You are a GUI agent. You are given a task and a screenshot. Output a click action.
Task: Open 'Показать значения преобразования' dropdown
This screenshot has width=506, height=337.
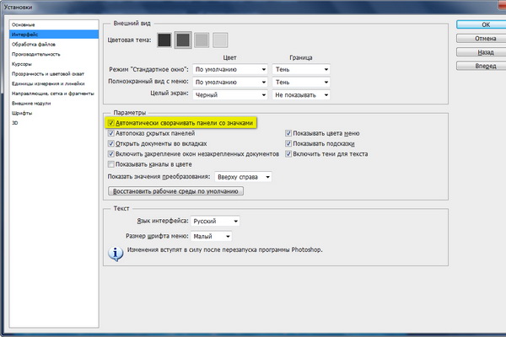pos(243,177)
